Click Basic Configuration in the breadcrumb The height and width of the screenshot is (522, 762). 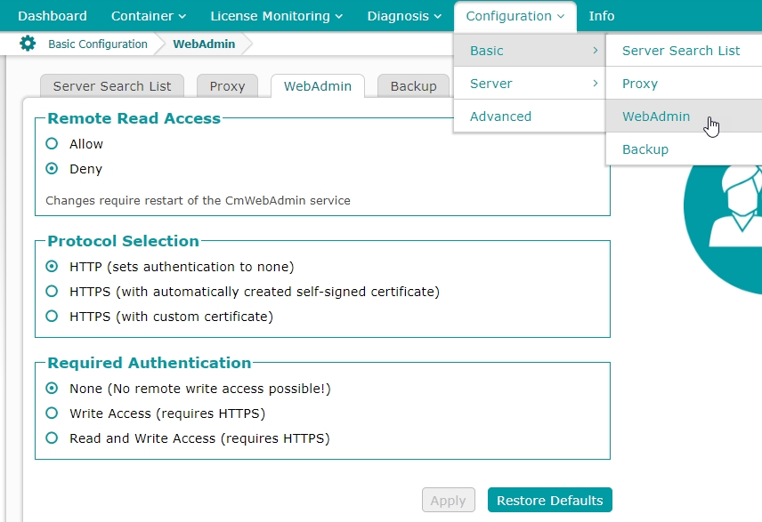[x=97, y=44]
